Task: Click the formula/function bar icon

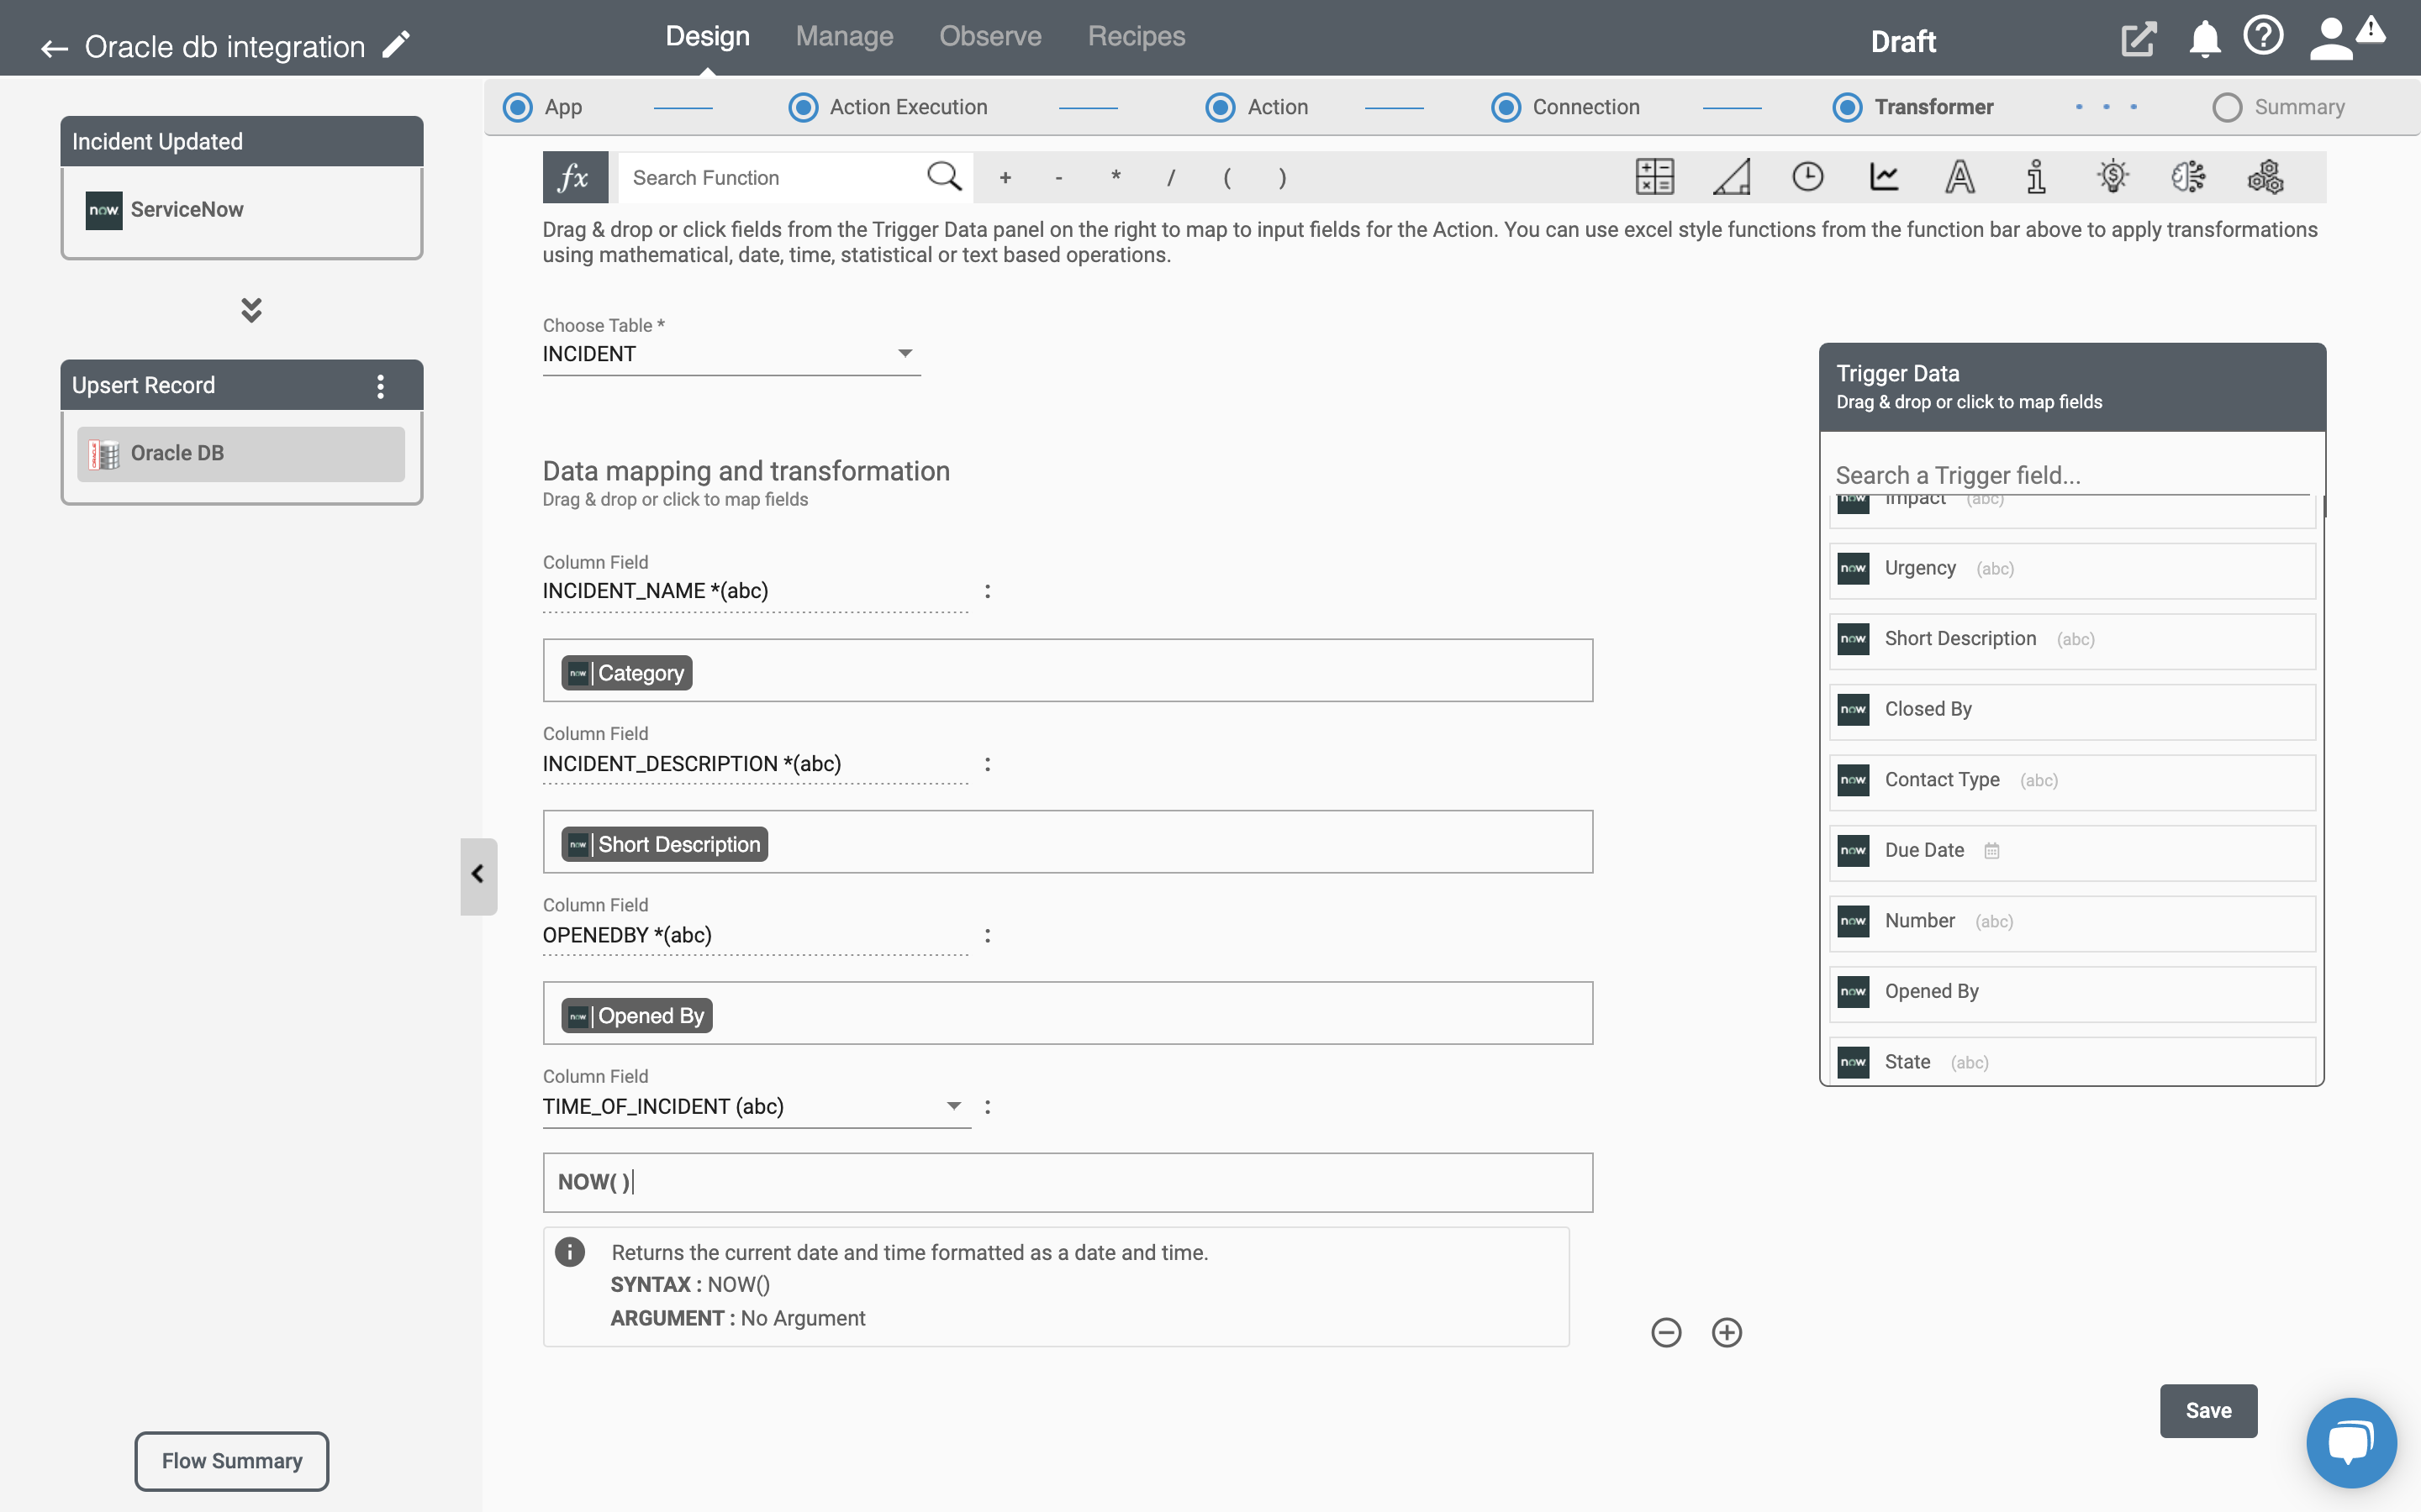Action: (x=573, y=174)
